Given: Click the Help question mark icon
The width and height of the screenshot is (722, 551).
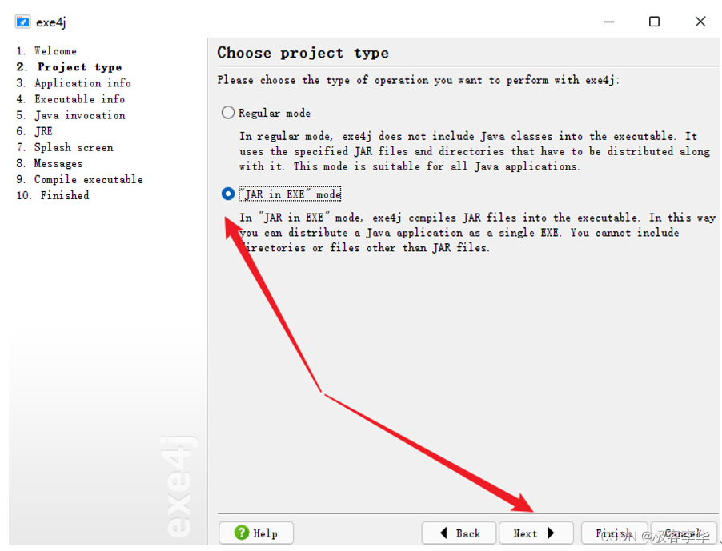Looking at the screenshot, I should tap(241, 533).
